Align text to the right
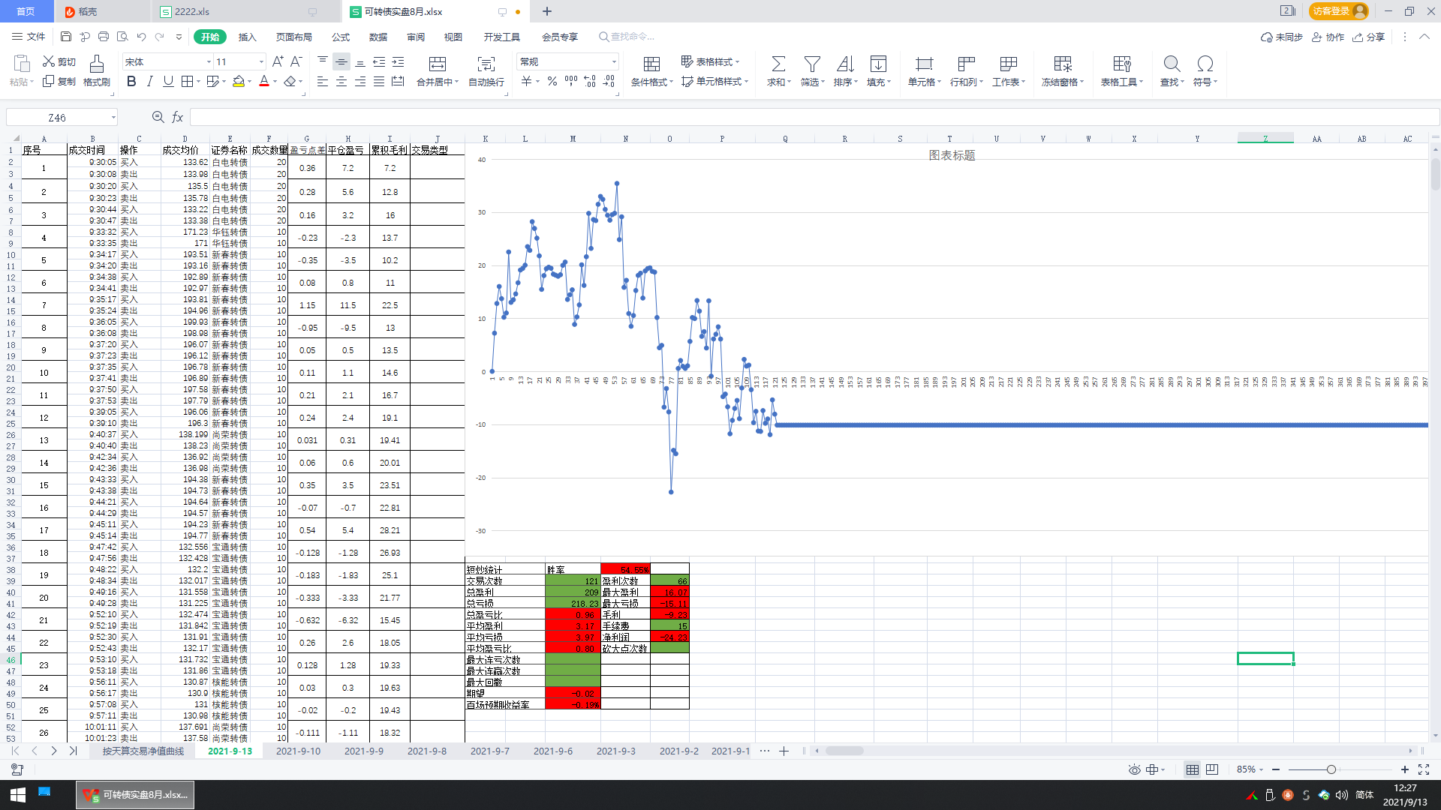 [360, 81]
